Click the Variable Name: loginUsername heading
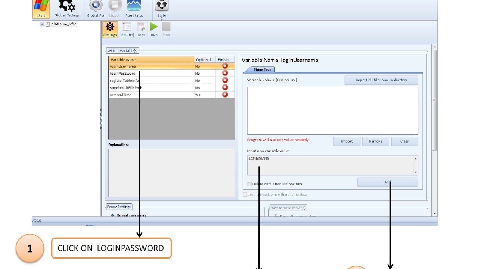 click(x=280, y=60)
